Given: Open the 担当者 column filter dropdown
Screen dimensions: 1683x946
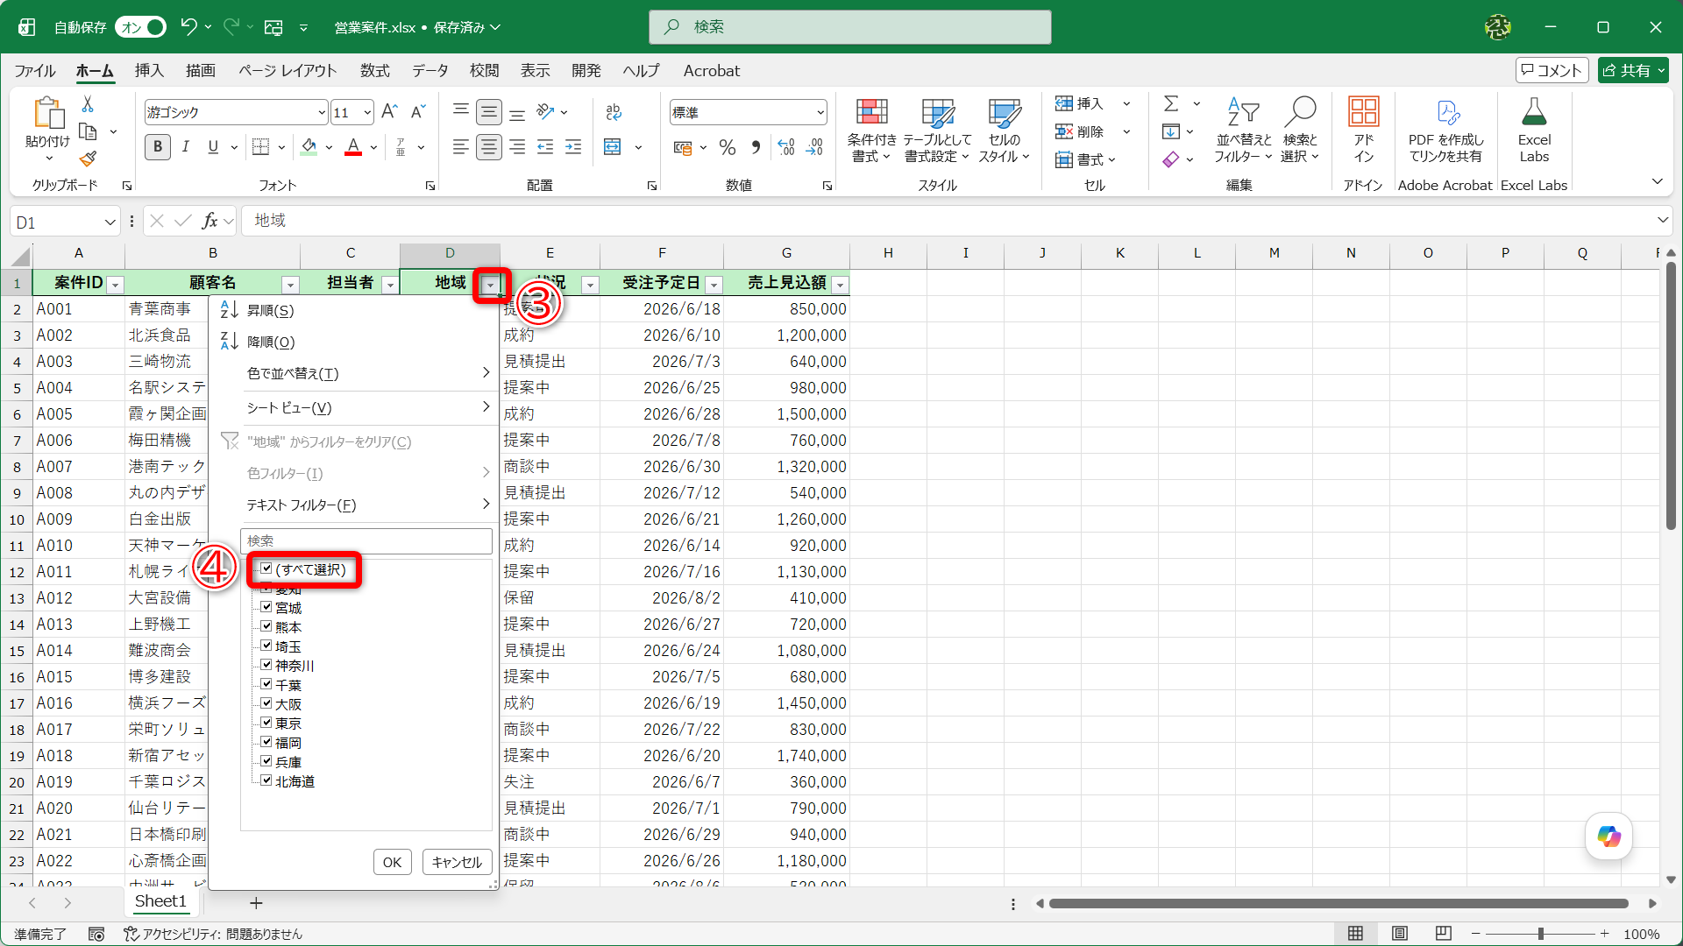Looking at the screenshot, I should (390, 285).
